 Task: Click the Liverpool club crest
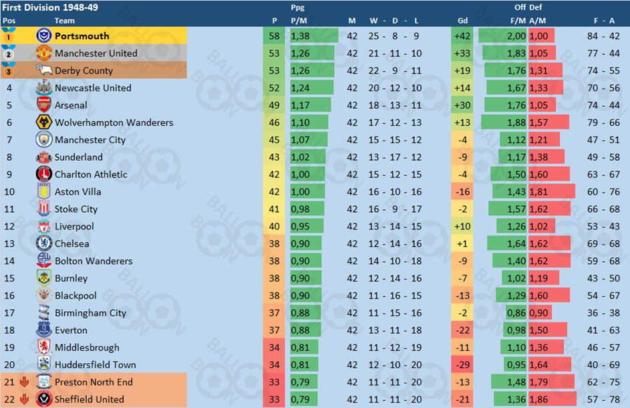[x=44, y=226]
